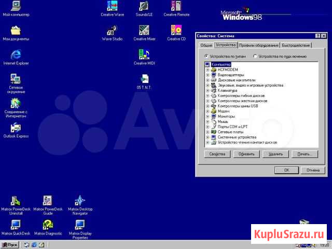Open the Matrox Diagnostic icon
Viewport: 332px width, 249px height.
pos(48,227)
